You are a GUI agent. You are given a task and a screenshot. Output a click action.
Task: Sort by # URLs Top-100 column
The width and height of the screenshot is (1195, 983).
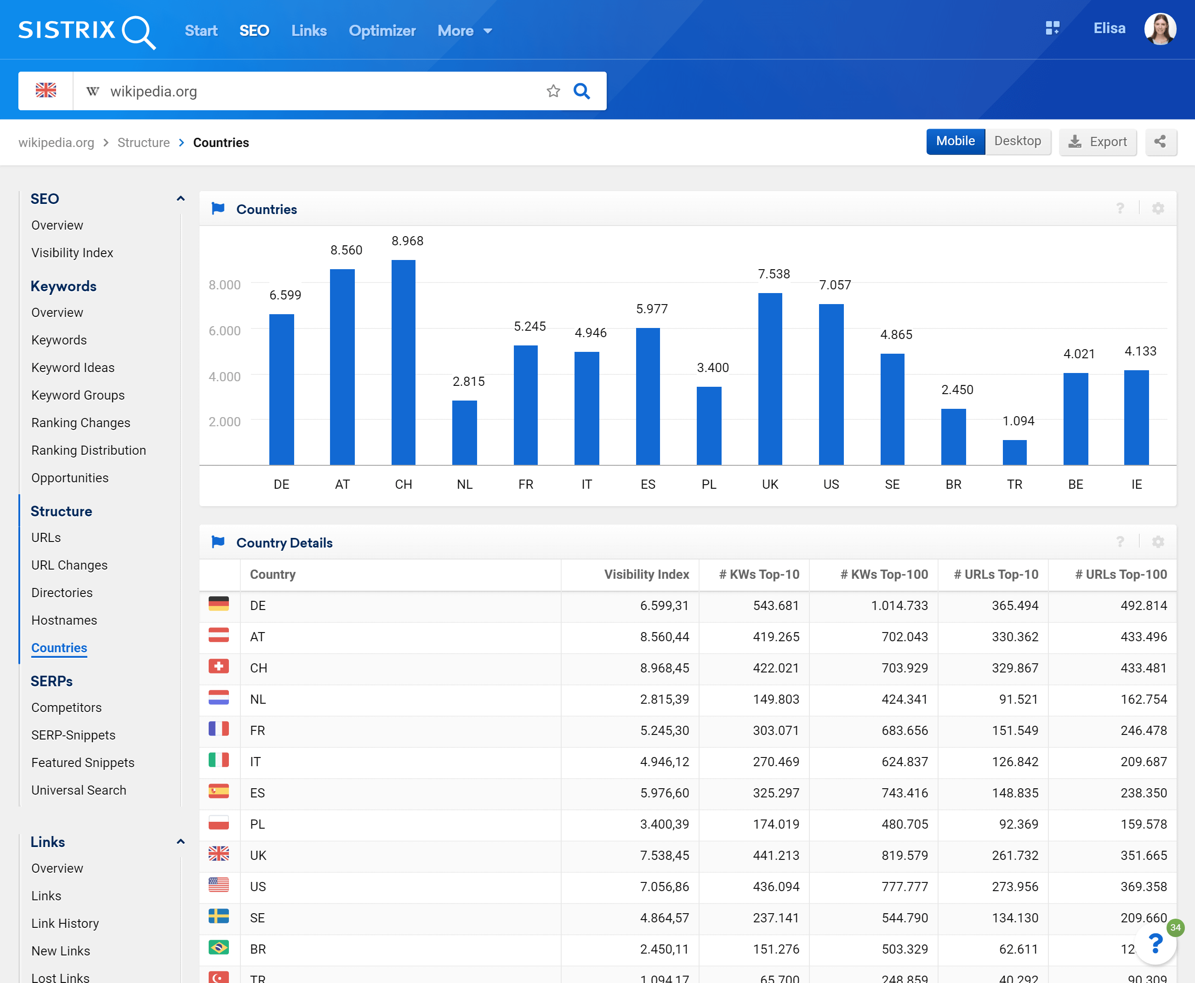tap(1121, 574)
